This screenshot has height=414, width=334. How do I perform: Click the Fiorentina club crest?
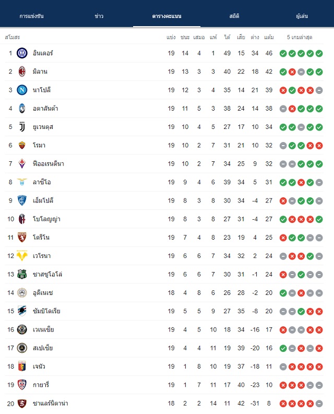coord(22,164)
